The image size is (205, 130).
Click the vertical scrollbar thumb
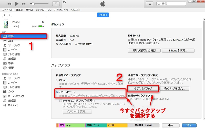pos(204,50)
